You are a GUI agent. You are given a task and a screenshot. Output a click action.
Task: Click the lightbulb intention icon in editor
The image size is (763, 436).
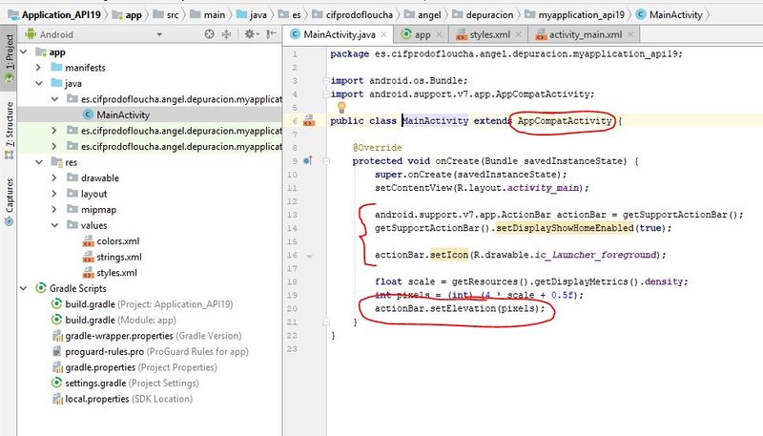[x=341, y=107]
